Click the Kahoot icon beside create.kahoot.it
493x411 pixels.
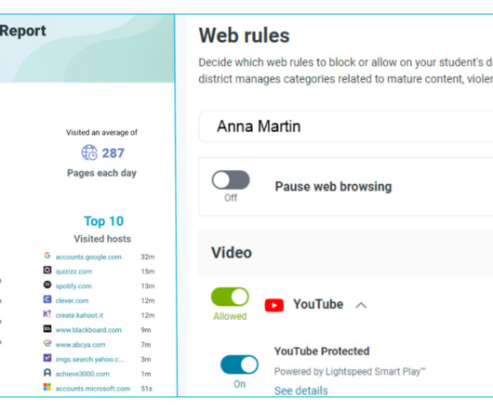pos(47,314)
